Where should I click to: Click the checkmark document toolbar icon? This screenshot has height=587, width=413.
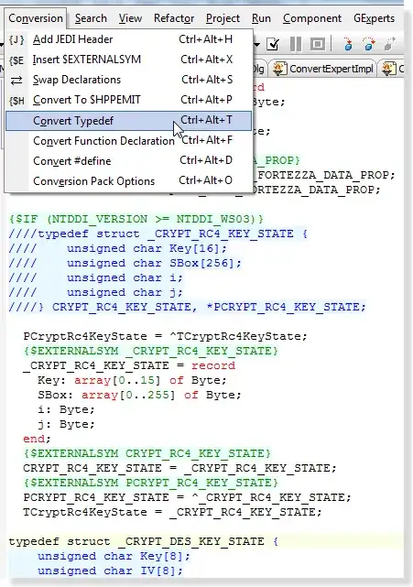(x=273, y=44)
